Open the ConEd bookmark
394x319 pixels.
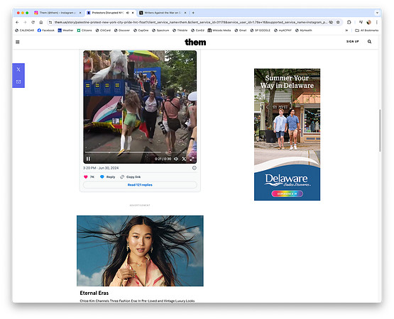[x=197, y=30]
